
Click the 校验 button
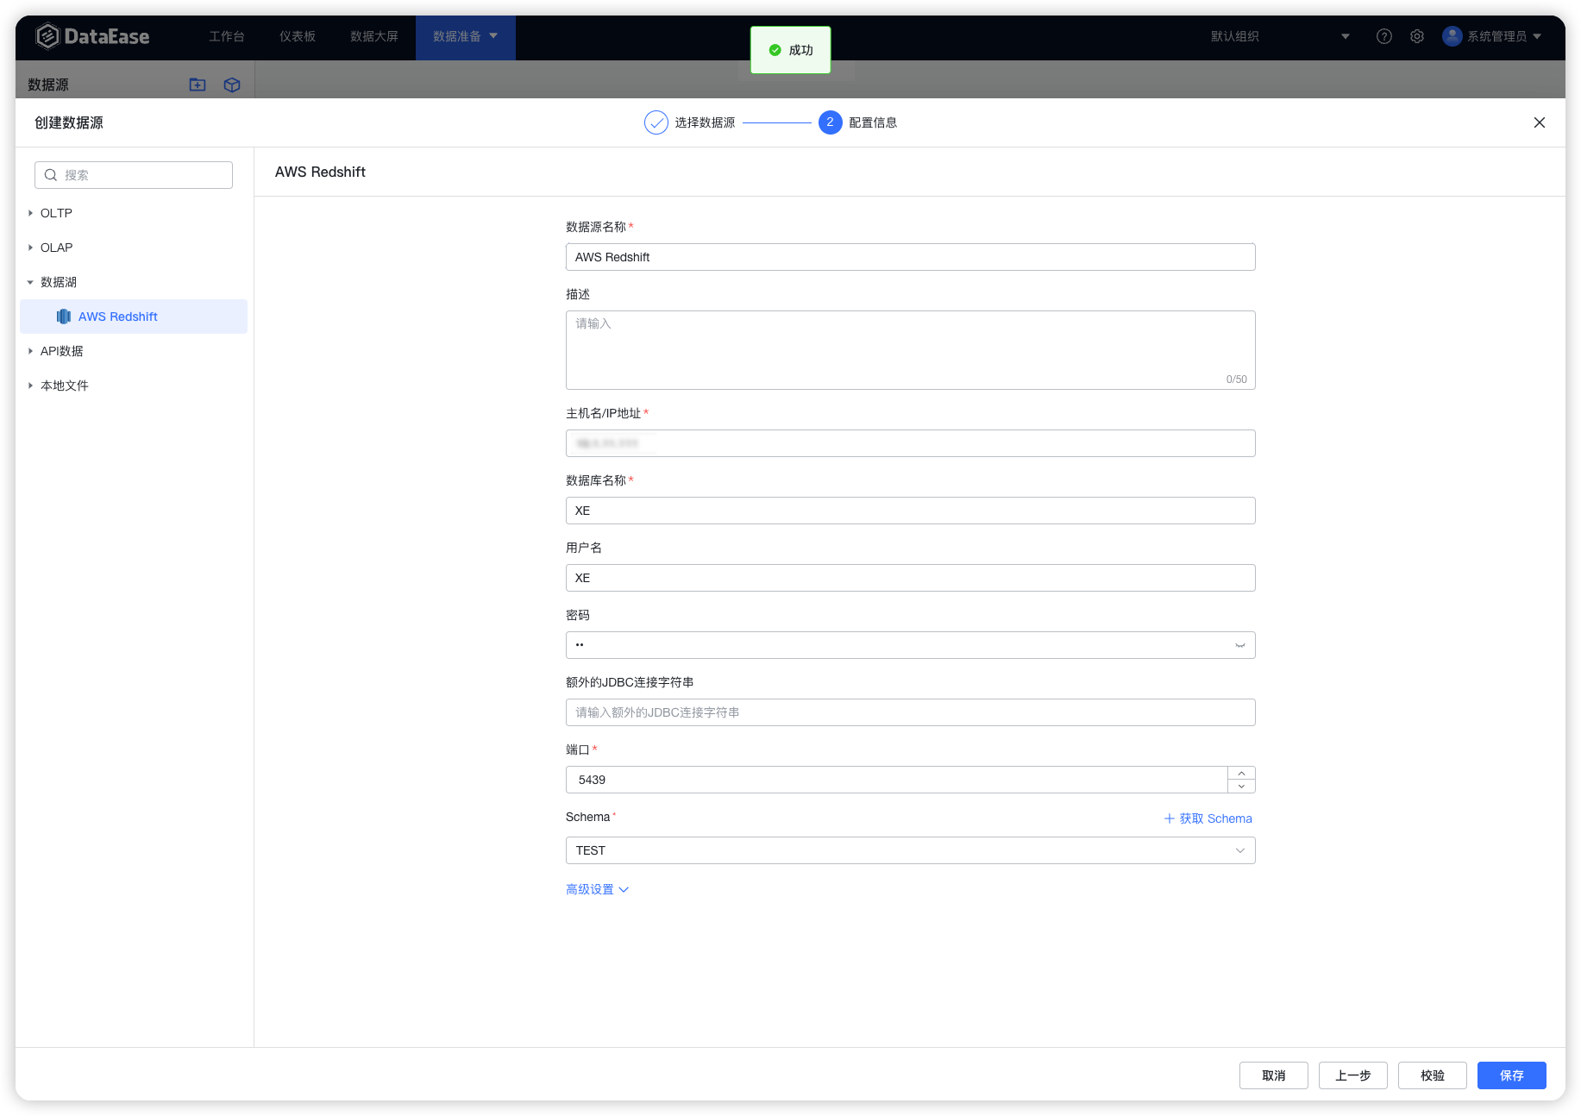[1432, 1075]
